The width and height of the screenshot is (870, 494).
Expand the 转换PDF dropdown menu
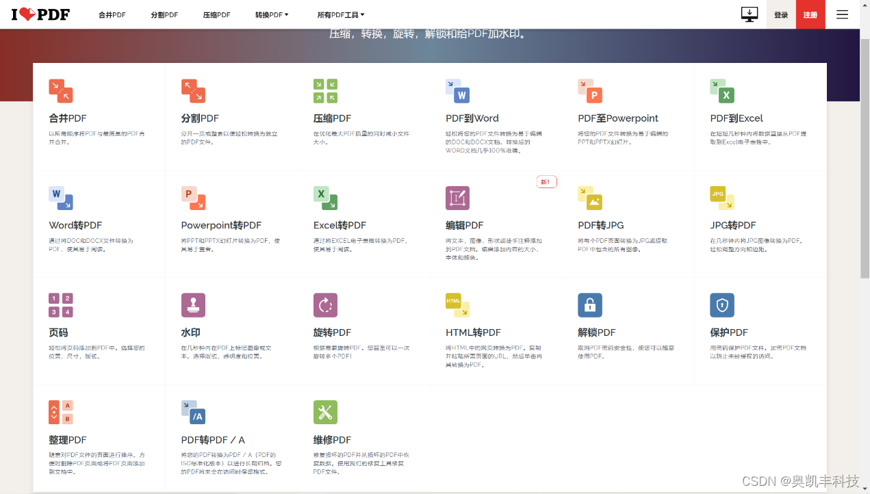click(271, 14)
